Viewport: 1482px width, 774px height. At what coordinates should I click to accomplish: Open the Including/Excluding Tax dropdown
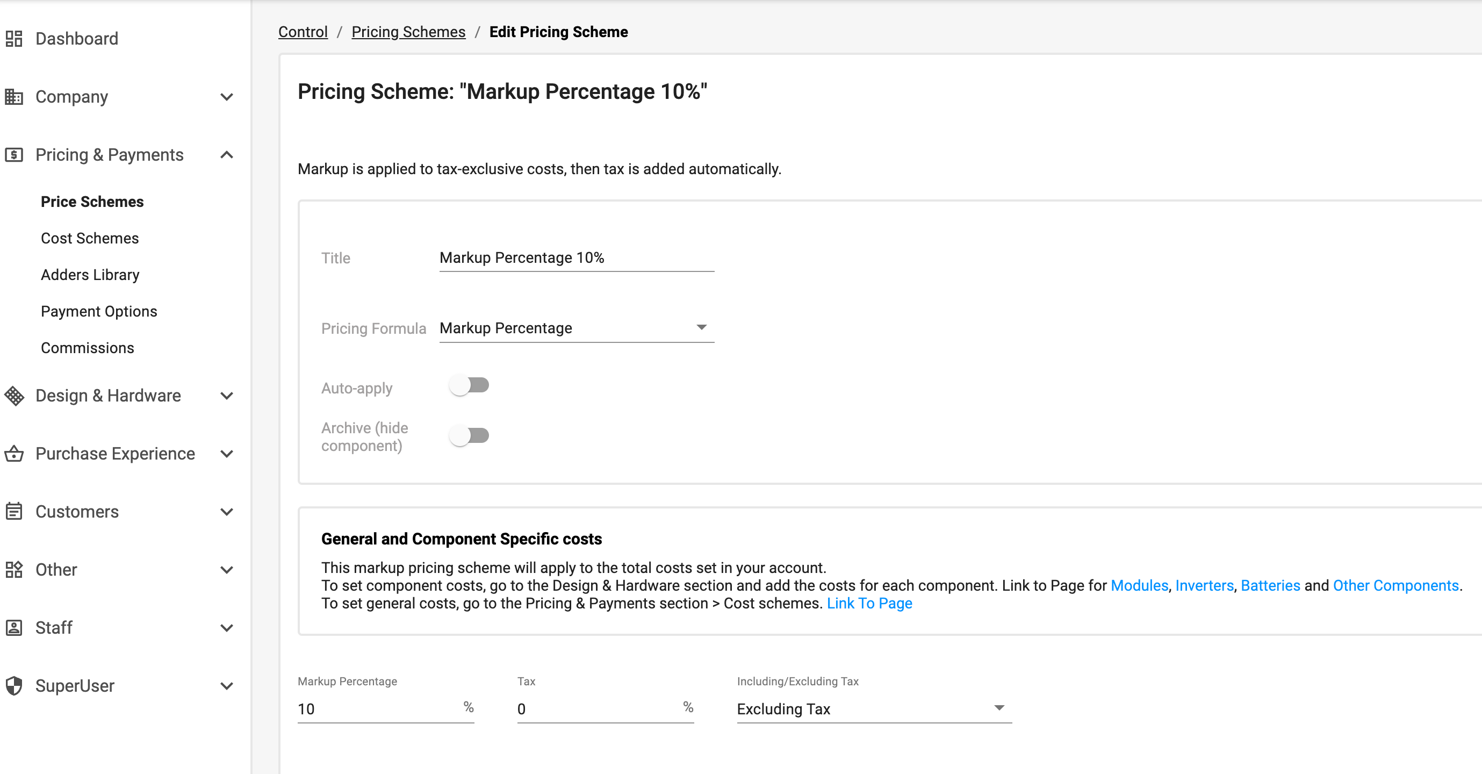pos(874,709)
